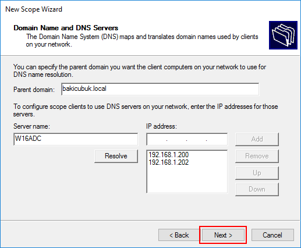Click the Domain Name and DNS Servers heading
This screenshot has height=248, width=301.
click(66, 28)
